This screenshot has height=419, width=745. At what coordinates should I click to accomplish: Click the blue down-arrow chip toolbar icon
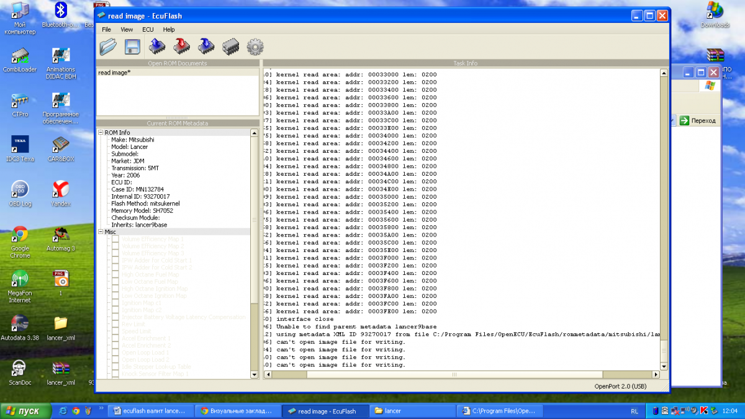tap(205, 47)
